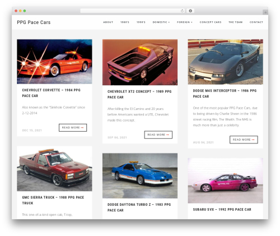Open the GMC Sierra Truck photo
Screen dimensions: 280x236
pos(54,168)
